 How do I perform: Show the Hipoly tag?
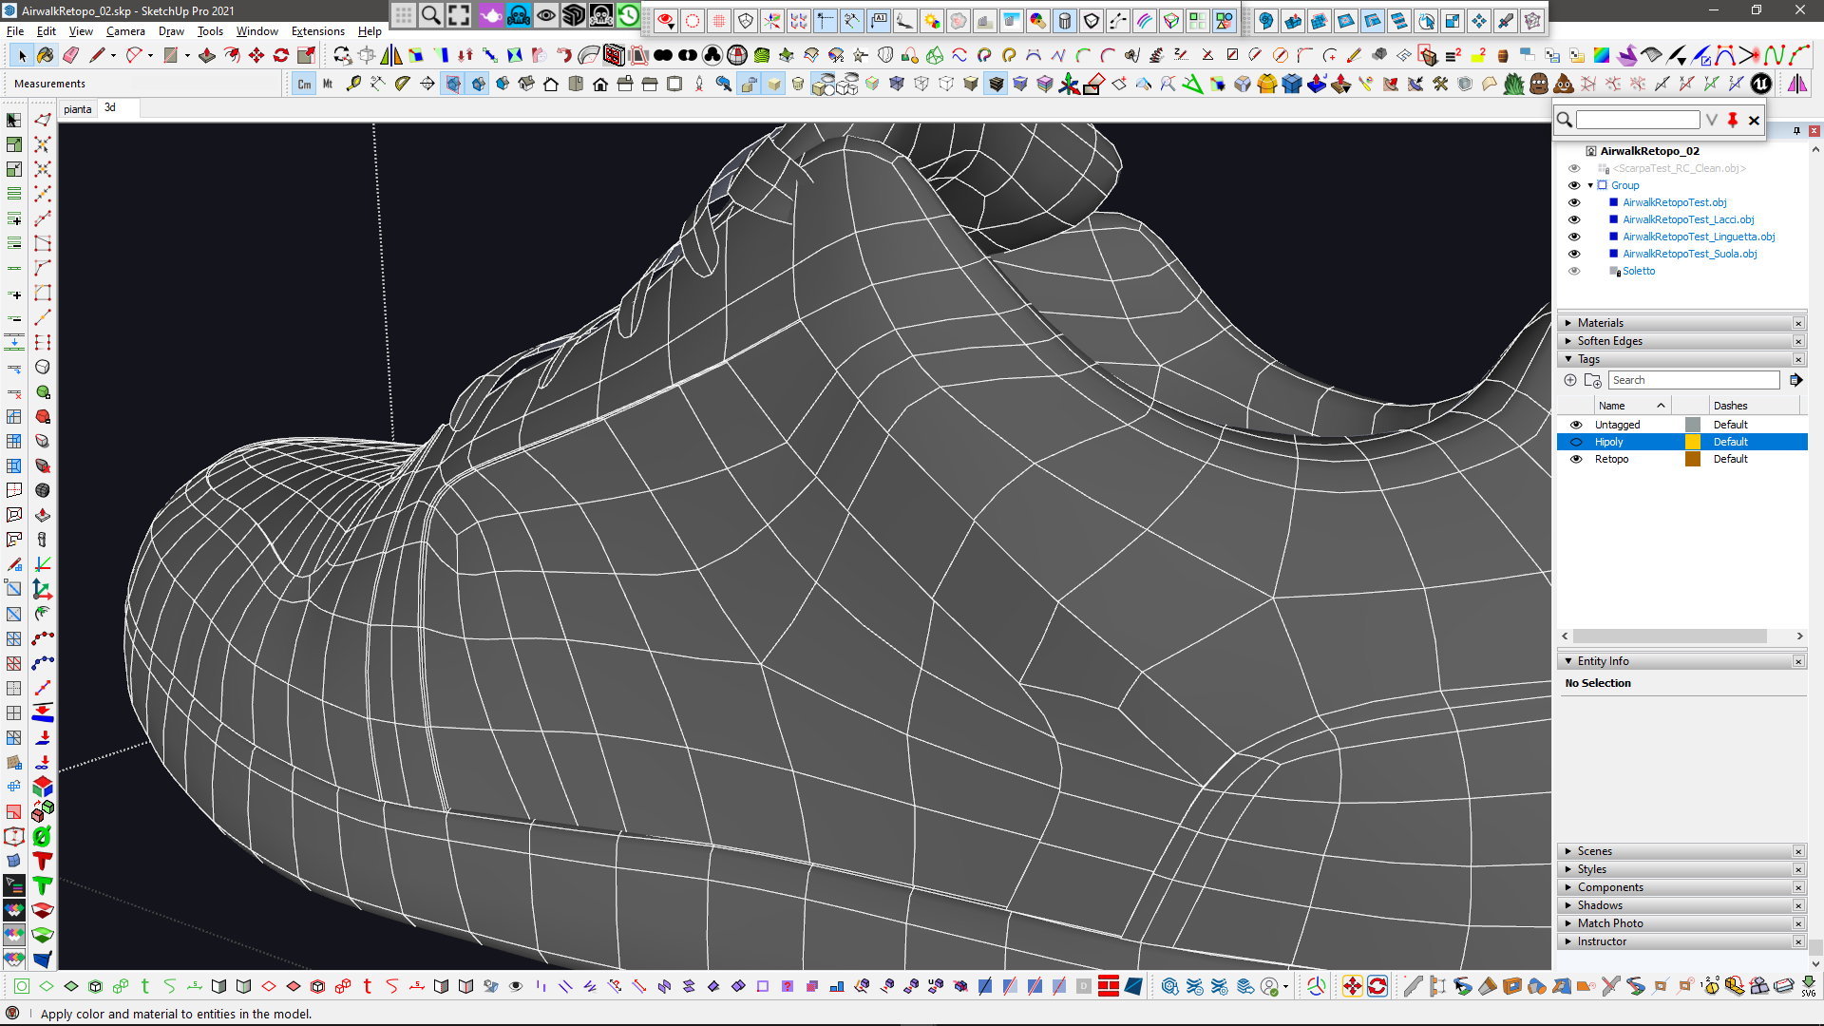point(1576,442)
